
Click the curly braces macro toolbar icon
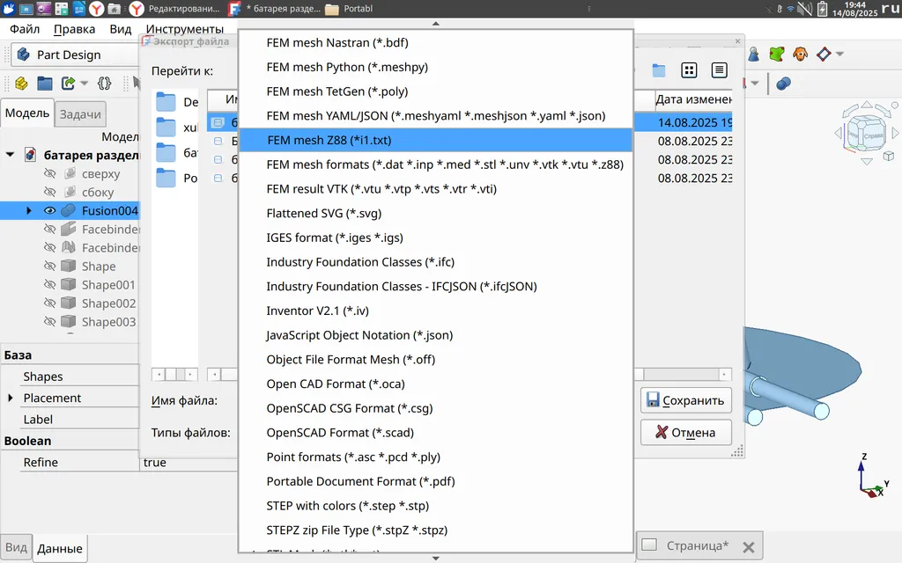(105, 84)
